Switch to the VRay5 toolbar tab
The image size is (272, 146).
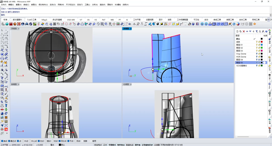[x=44, y=20]
